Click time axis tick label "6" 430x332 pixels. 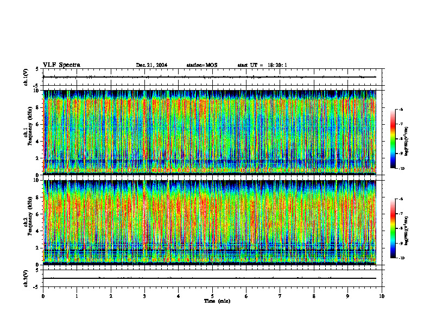coord(246,296)
